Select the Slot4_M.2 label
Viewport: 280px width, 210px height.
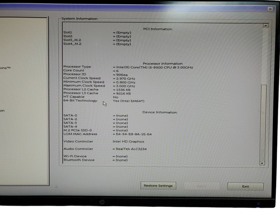tap(72, 44)
